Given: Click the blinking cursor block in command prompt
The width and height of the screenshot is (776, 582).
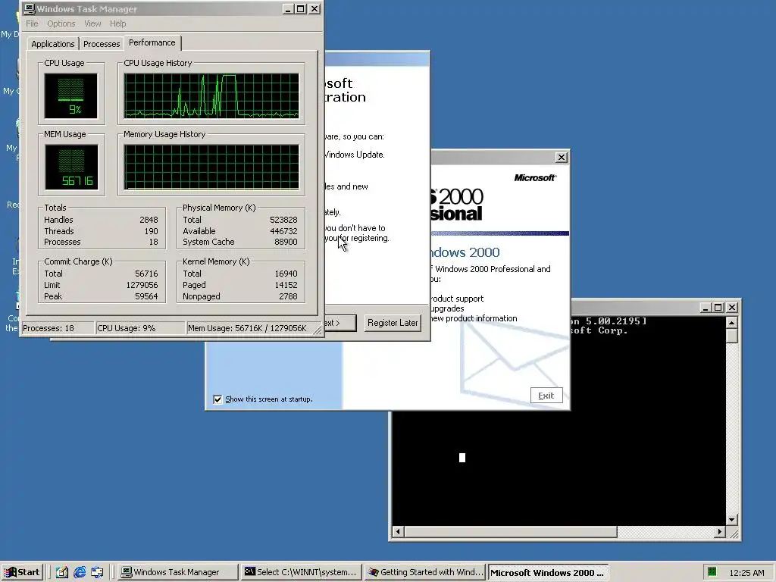Looking at the screenshot, I should pyautogui.click(x=462, y=458).
